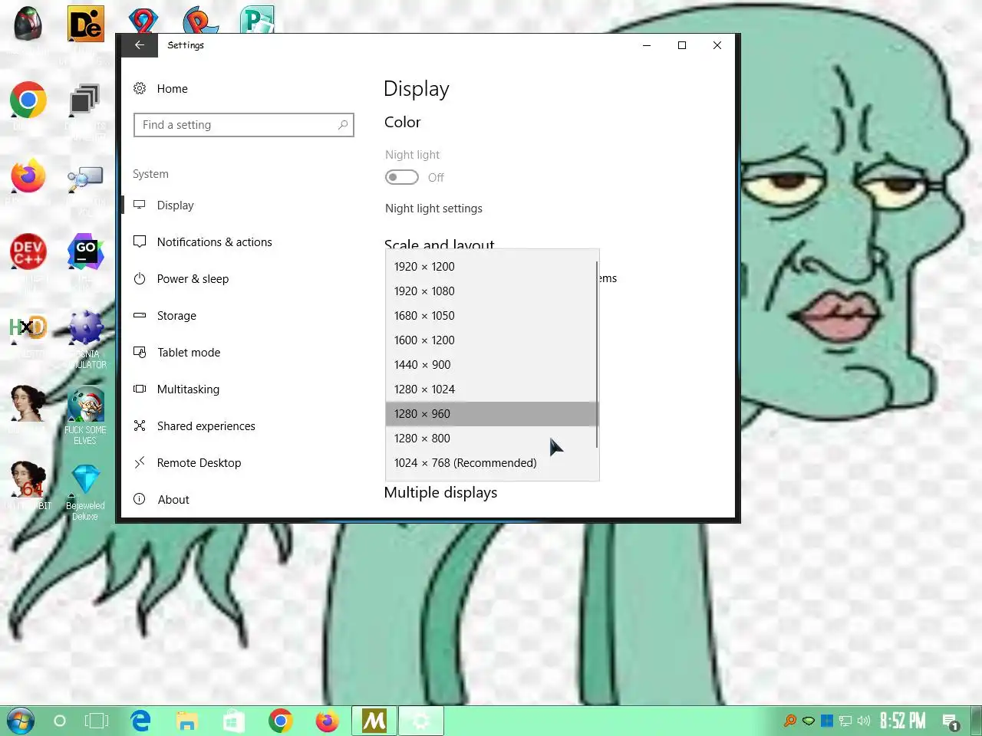Screen dimensions: 982x736
Task: Open the GoLand desktop shortcut
Action: point(85,252)
